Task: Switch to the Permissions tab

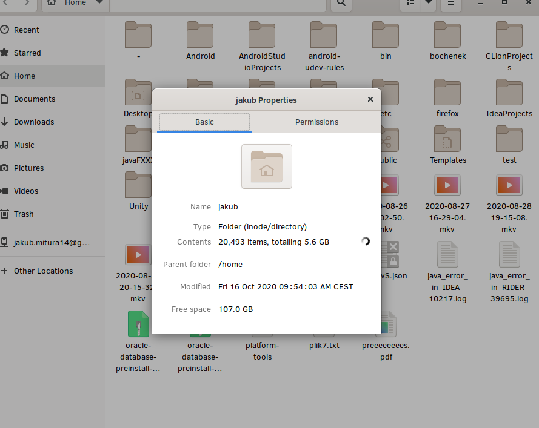Action: pyautogui.click(x=316, y=122)
